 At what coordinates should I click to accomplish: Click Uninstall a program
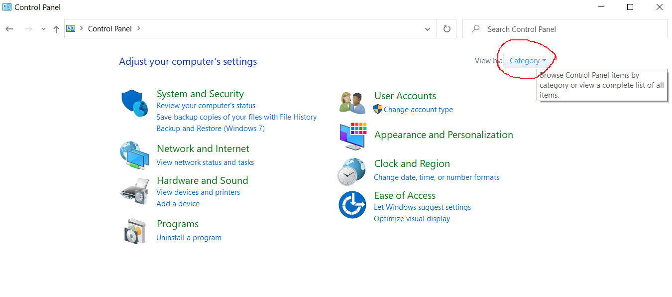tap(189, 238)
